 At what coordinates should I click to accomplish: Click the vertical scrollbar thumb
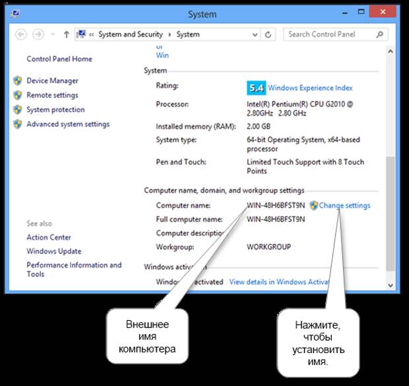pos(391,213)
